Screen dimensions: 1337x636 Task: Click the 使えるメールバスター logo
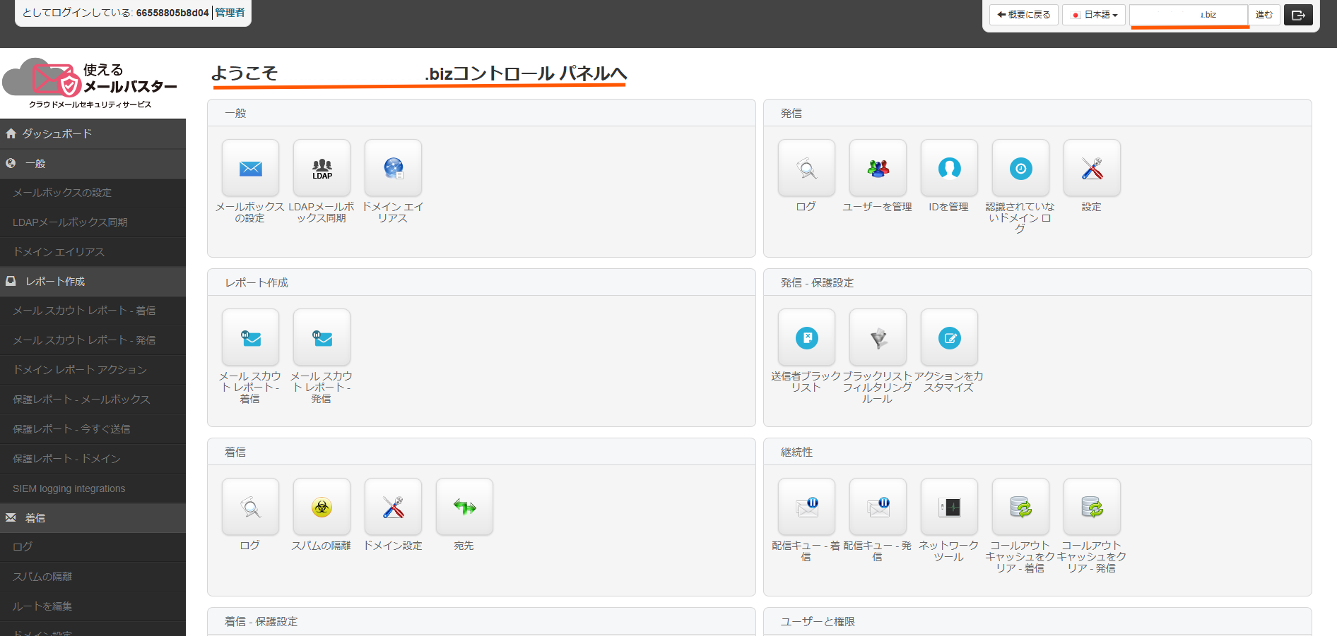[90, 84]
